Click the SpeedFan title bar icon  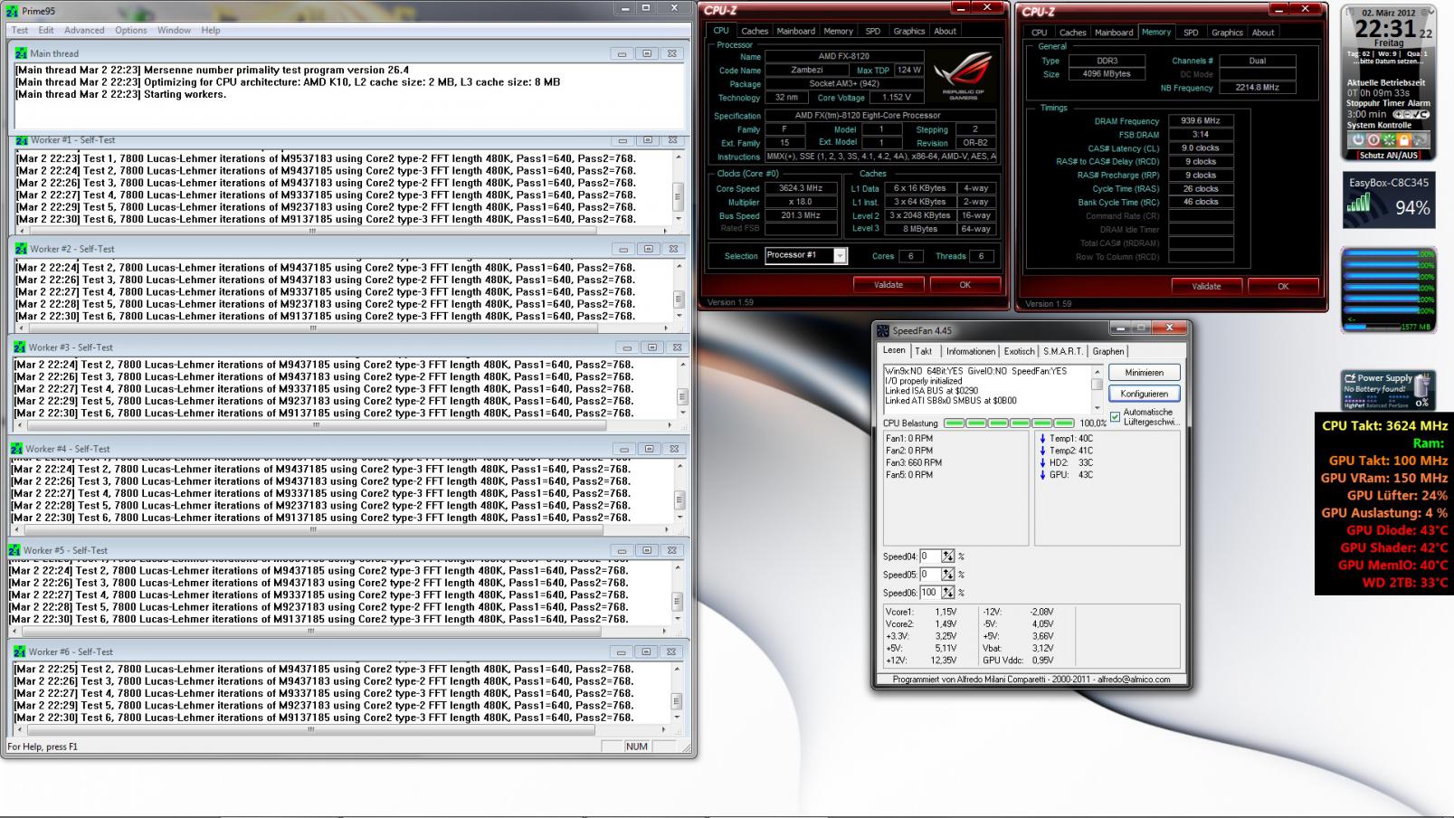click(x=884, y=331)
